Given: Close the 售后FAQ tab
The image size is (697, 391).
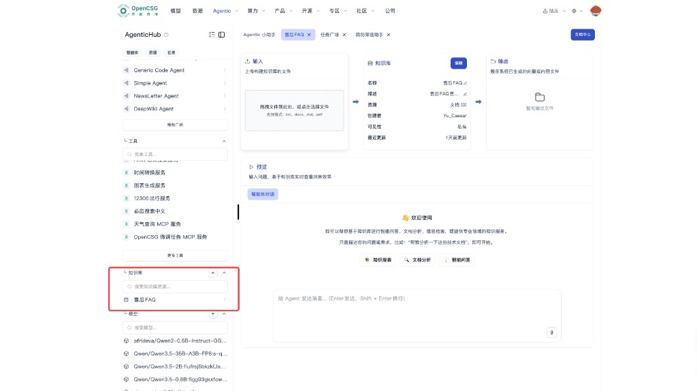Looking at the screenshot, I should tap(309, 35).
